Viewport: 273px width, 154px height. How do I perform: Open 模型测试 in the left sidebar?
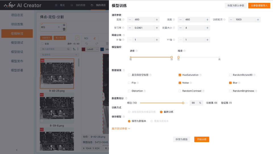[x=17, y=43]
